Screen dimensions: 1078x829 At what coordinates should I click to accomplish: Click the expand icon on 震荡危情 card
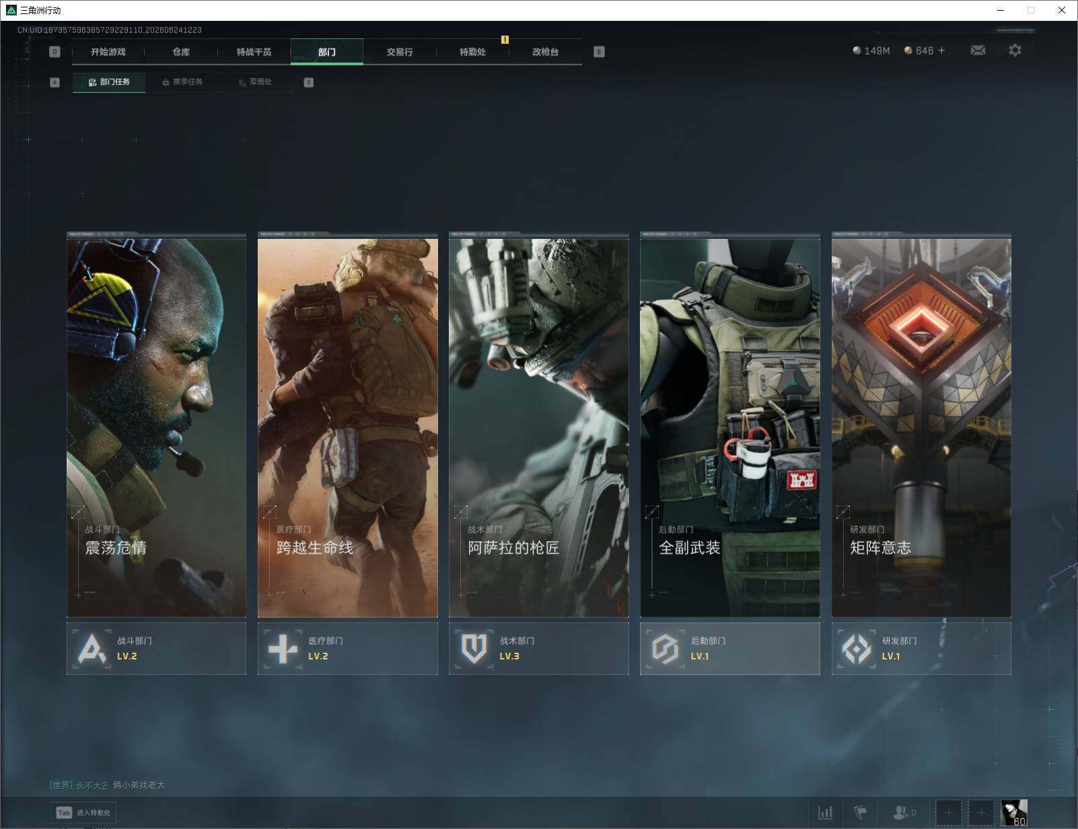[78, 511]
